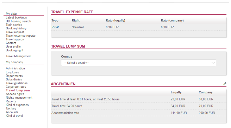
Task: Open the Accounts menu item
Action: pyautogui.click(x=12, y=112)
